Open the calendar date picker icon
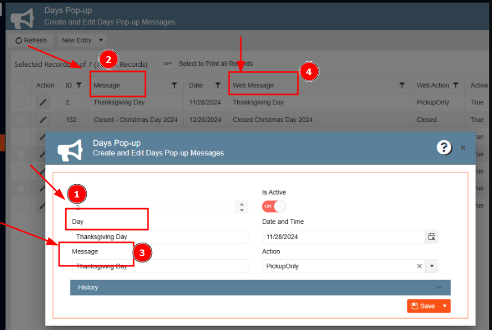This screenshot has width=492, height=330. 432,236
